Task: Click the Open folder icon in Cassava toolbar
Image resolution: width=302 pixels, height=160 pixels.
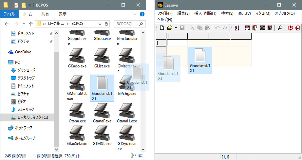Action: click(170, 28)
